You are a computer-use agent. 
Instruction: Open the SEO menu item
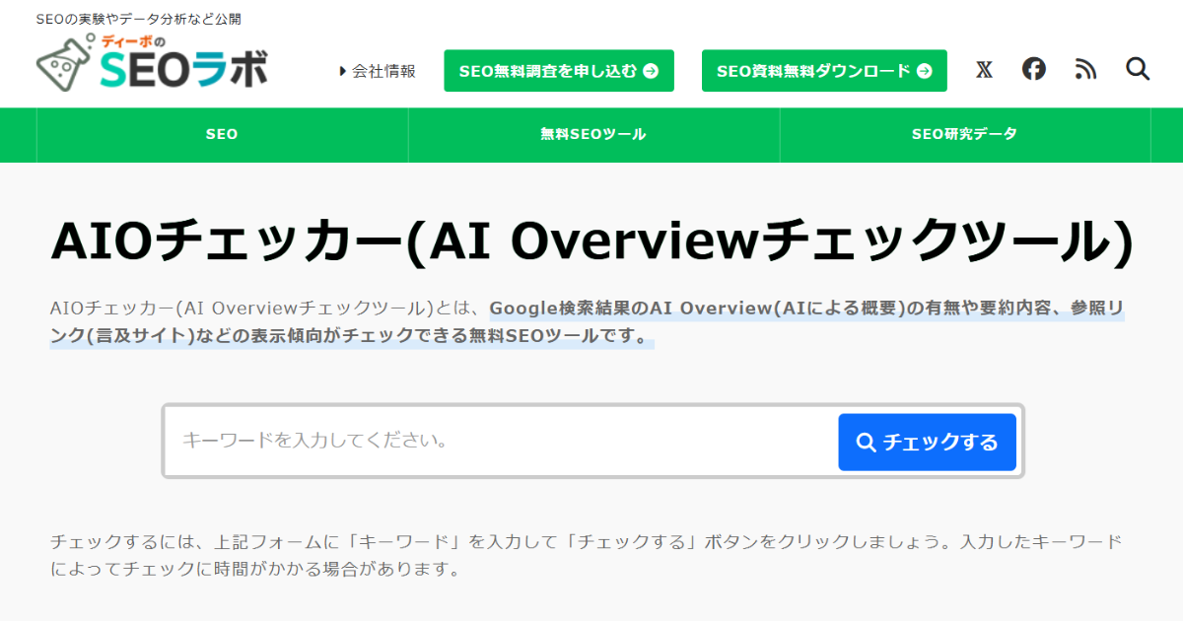(222, 135)
